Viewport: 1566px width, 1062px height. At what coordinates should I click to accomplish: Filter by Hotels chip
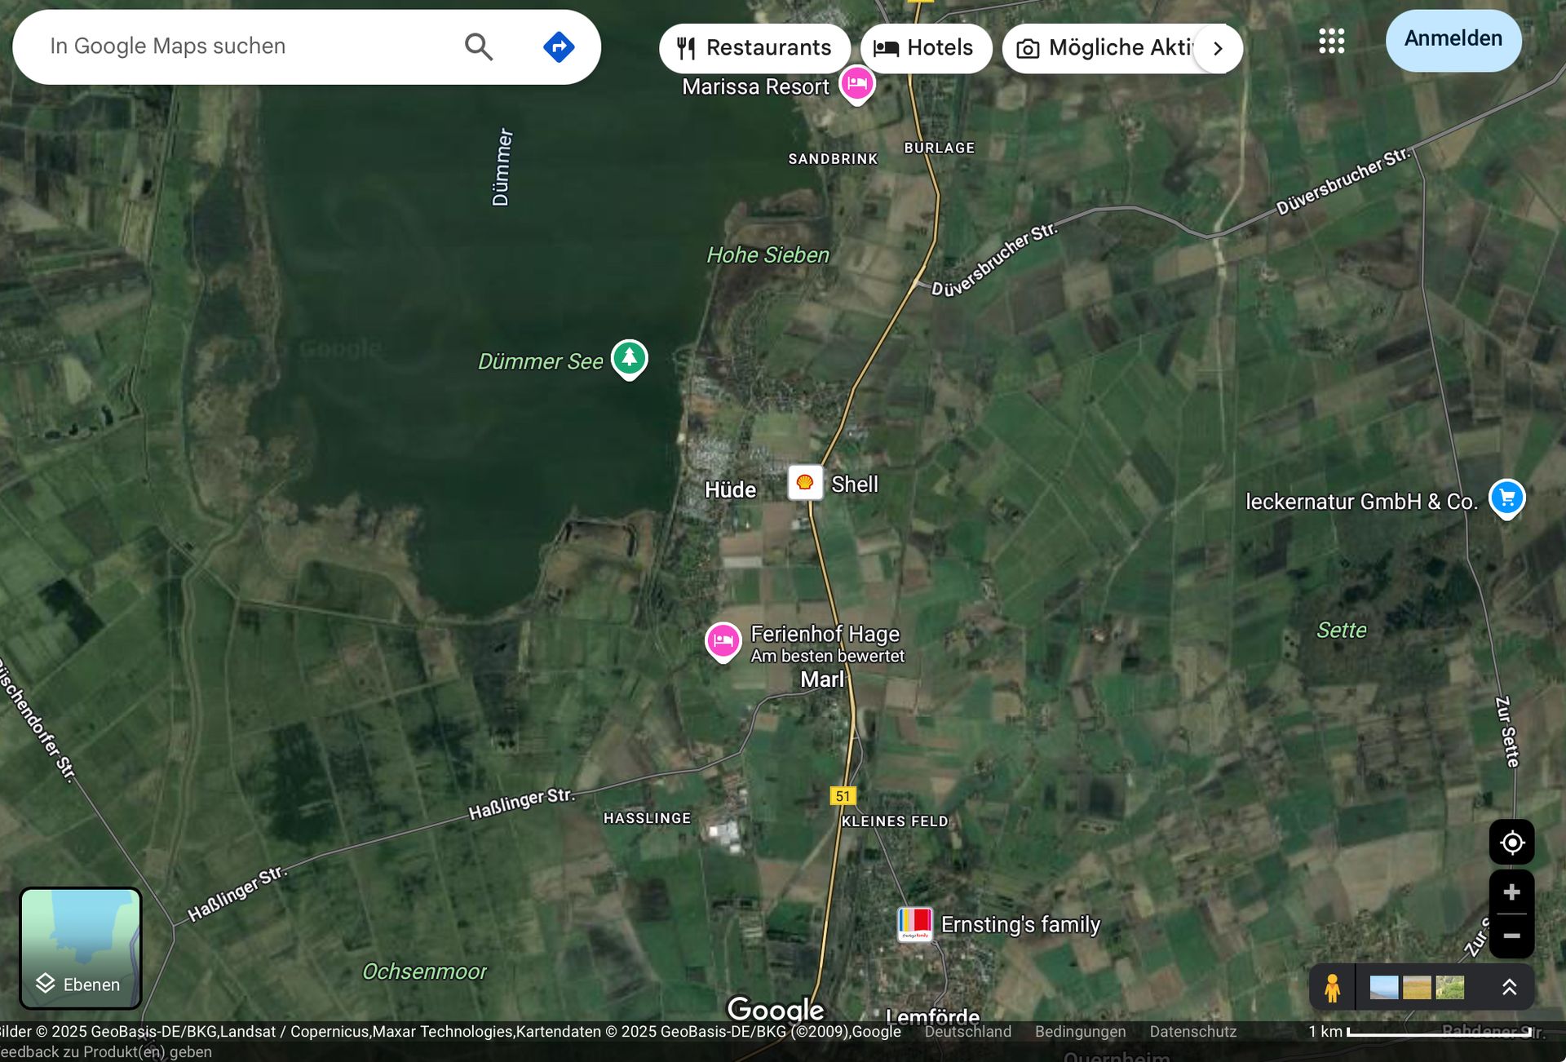click(x=925, y=48)
